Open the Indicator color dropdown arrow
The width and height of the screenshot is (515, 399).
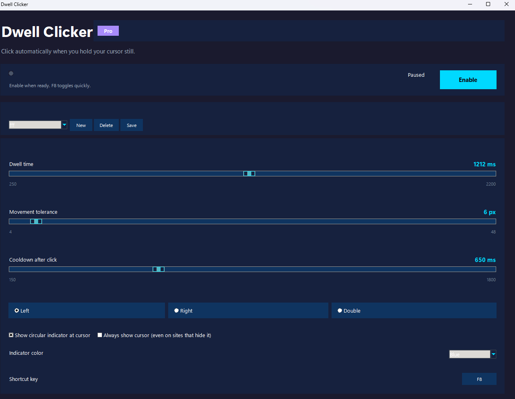click(494, 354)
